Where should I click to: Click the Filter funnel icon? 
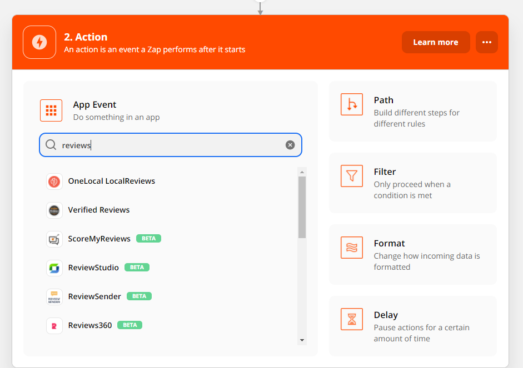click(352, 176)
